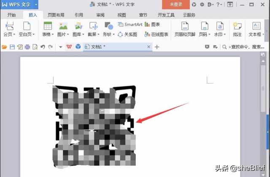Click the undo arrow in quick access bar
This screenshot has width=270, height=177.
coord(43,47)
